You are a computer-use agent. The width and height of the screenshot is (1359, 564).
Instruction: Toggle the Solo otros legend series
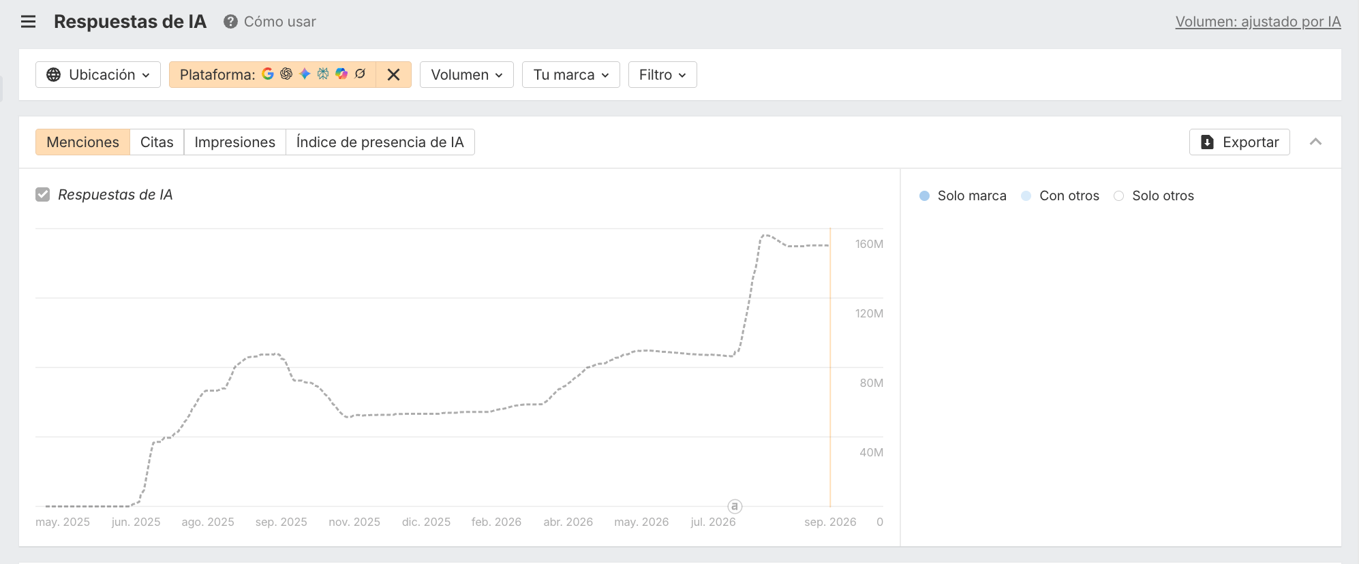point(1153,196)
